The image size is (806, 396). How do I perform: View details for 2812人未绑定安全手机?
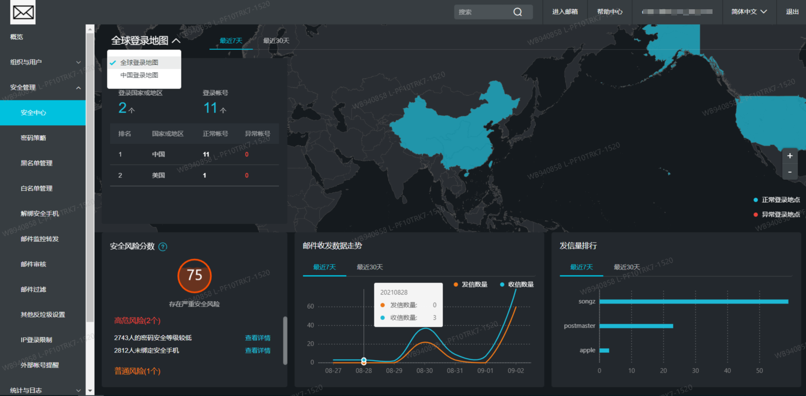pos(258,351)
